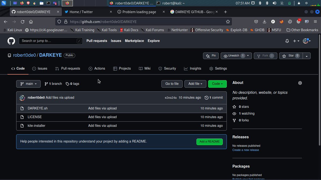Click the padlock icon in the address bar
The height and width of the screenshot is (180, 321).
[65, 22]
